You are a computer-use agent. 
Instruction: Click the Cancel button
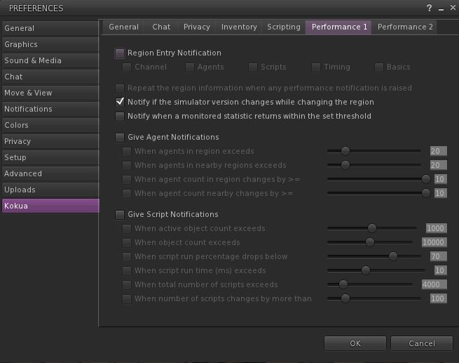421,343
